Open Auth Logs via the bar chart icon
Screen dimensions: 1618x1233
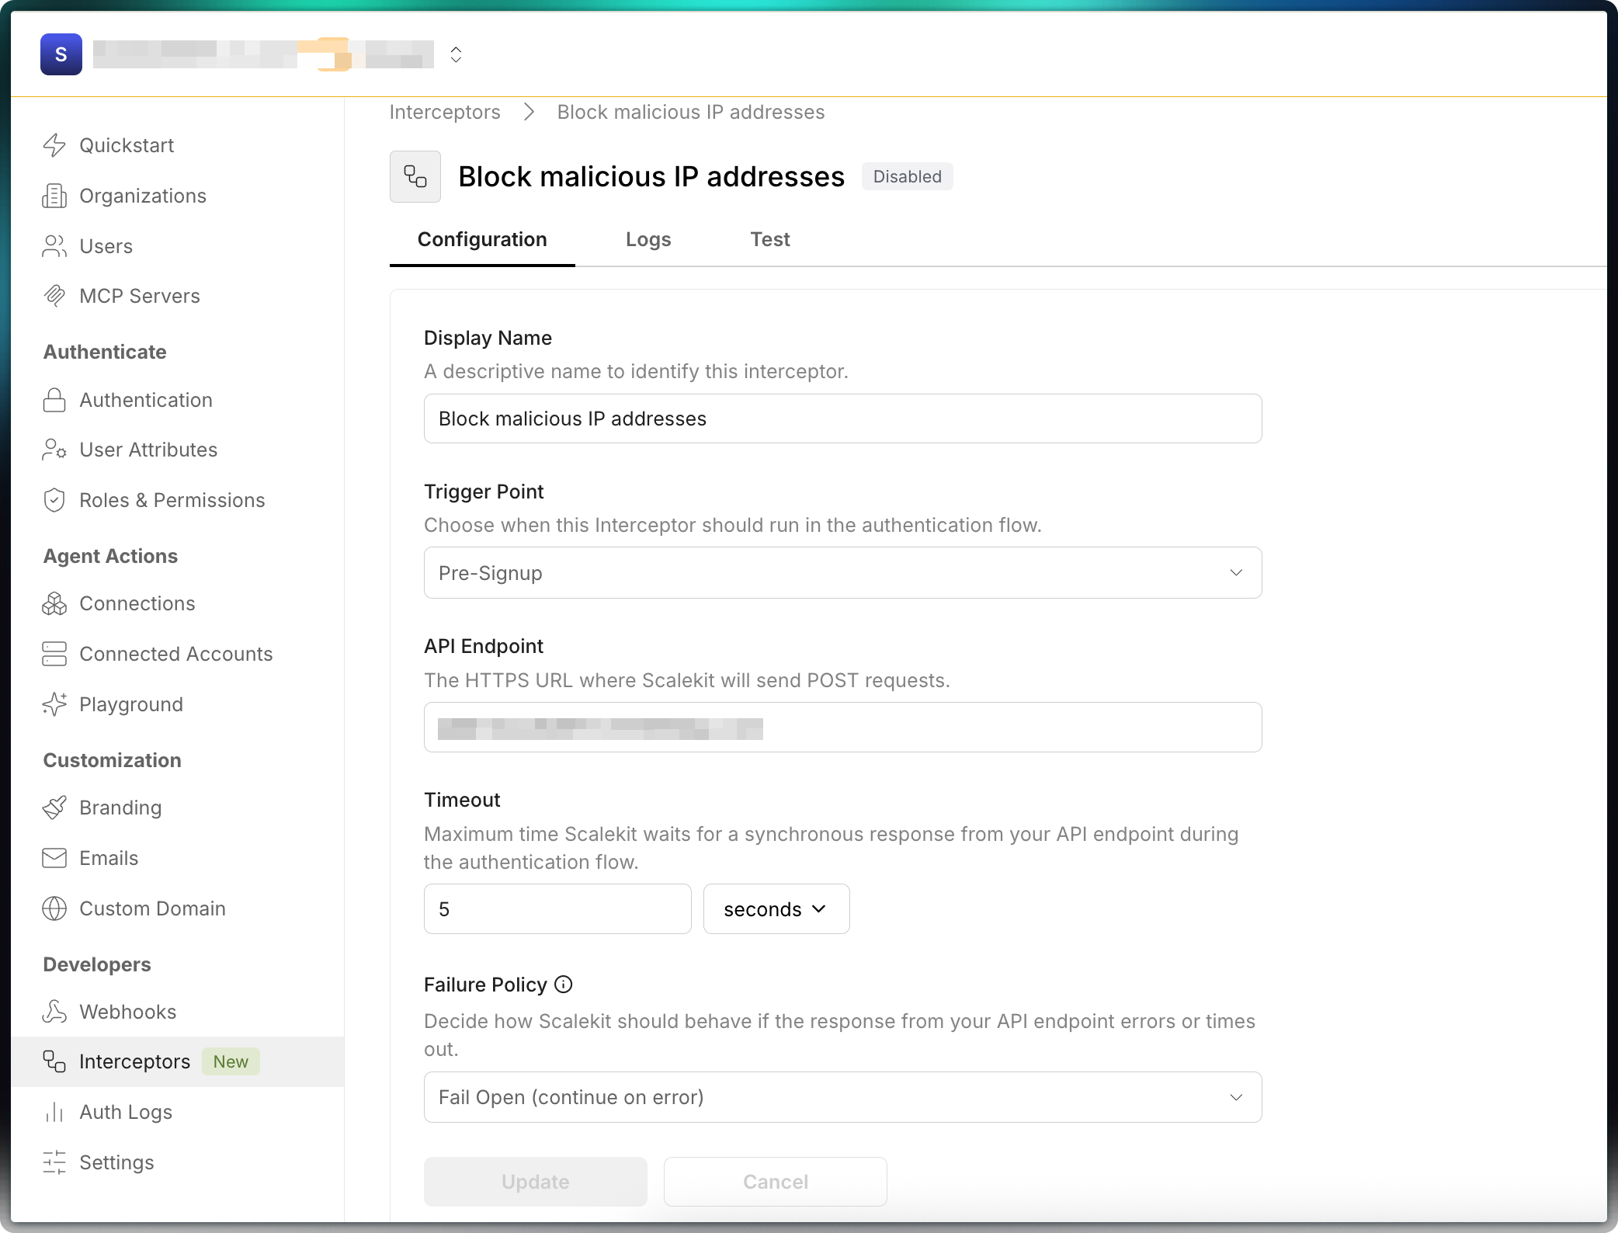[x=54, y=1112]
